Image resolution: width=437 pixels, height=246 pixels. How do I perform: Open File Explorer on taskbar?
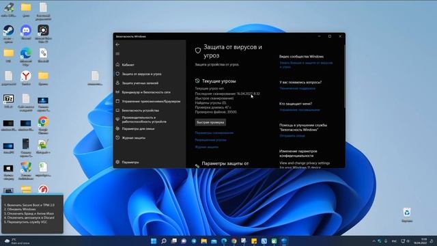click(x=204, y=241)
